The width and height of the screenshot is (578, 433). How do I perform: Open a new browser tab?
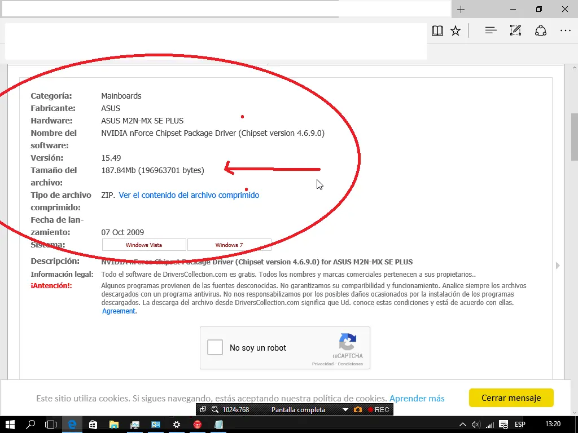461,10
